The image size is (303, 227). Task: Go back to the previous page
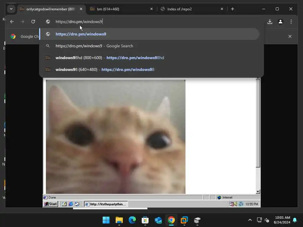click(x=12, y=22)
